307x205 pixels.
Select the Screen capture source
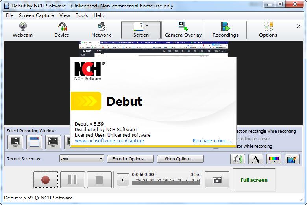[141, 30]
